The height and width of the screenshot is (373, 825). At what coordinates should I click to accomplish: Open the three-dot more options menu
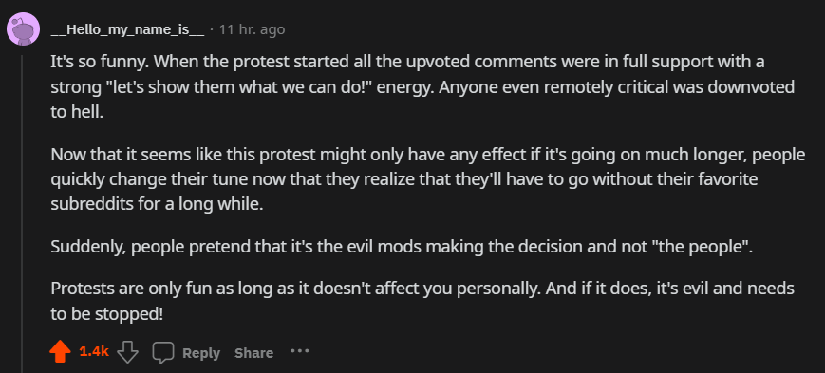click(299, 350)
